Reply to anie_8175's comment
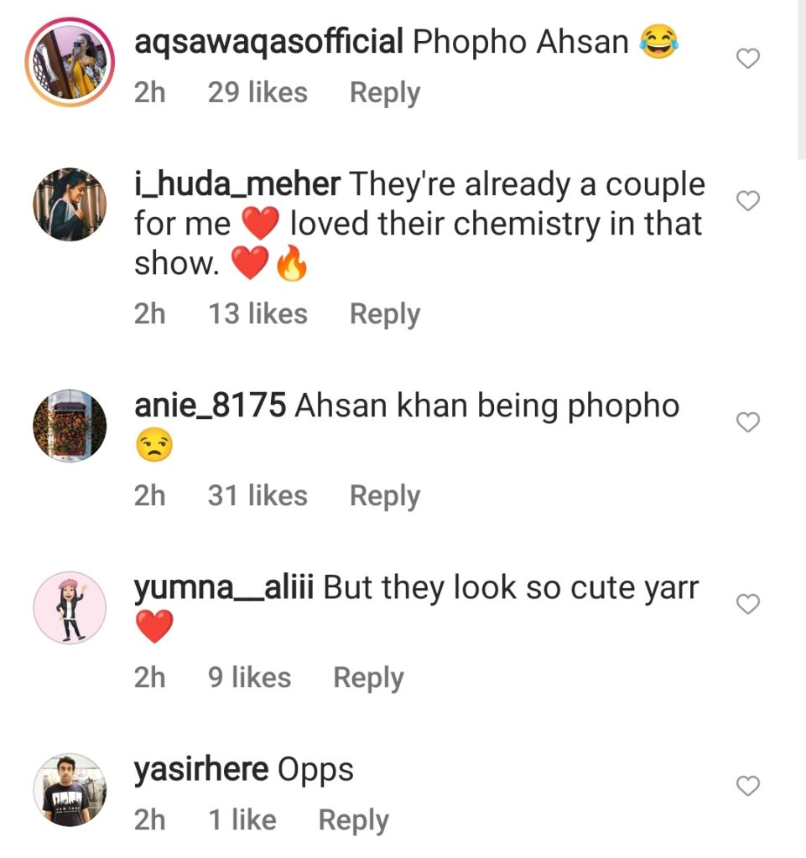 (385, 496)
